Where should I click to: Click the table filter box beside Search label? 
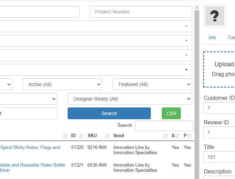(164, 125)
